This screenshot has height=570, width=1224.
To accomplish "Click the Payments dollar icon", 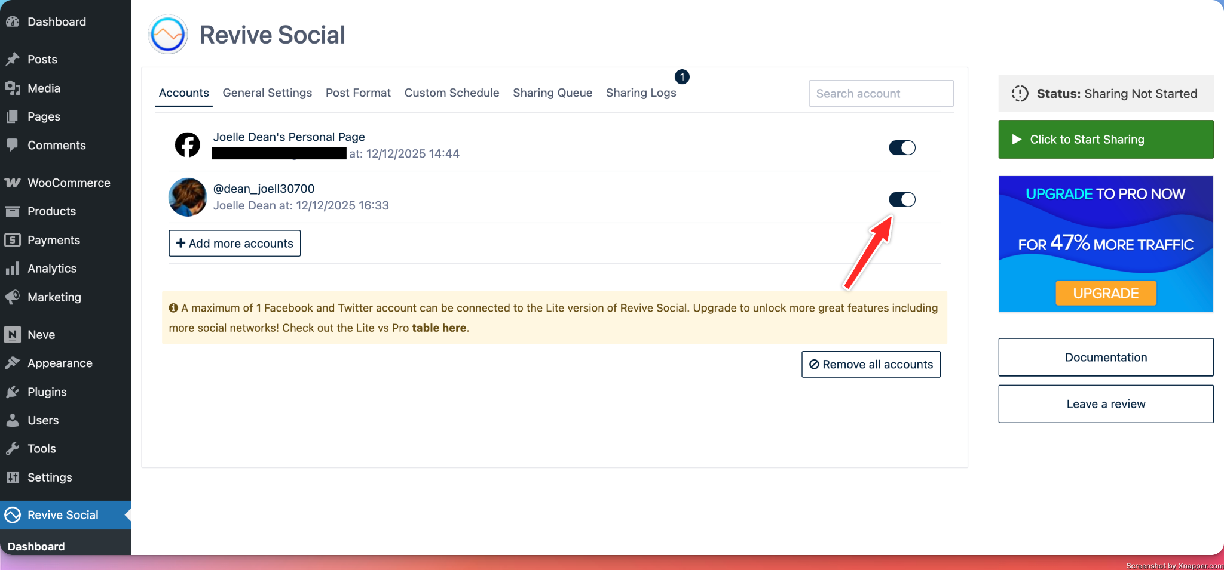I will tap(13, 240).
